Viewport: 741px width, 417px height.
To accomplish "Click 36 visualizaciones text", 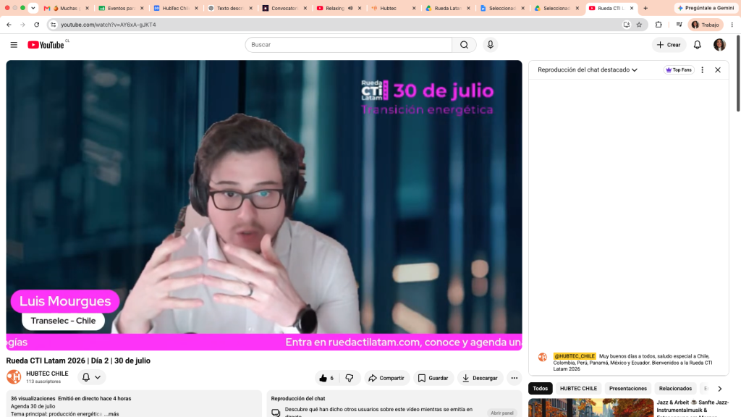I will (x=33, y=399).
